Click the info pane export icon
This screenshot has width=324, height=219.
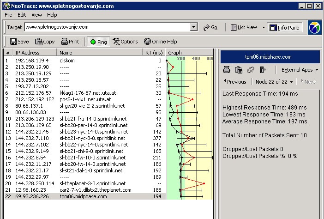coord(263,70)
